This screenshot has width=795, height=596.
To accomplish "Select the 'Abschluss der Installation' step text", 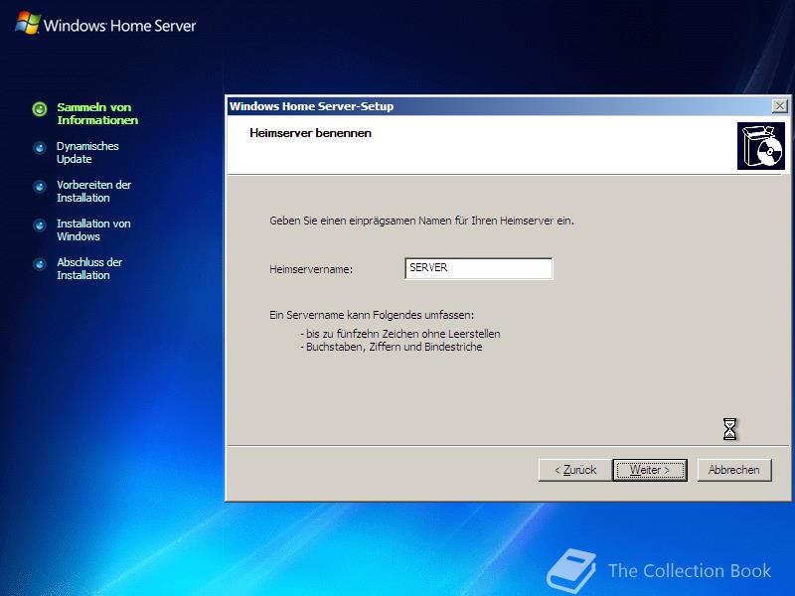I will [x=89, y=268].
